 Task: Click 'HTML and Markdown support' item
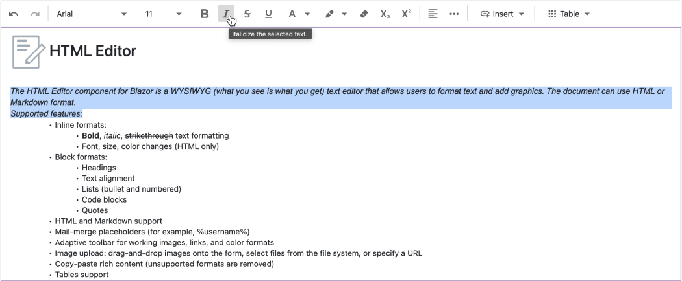(x=108, y=221)
